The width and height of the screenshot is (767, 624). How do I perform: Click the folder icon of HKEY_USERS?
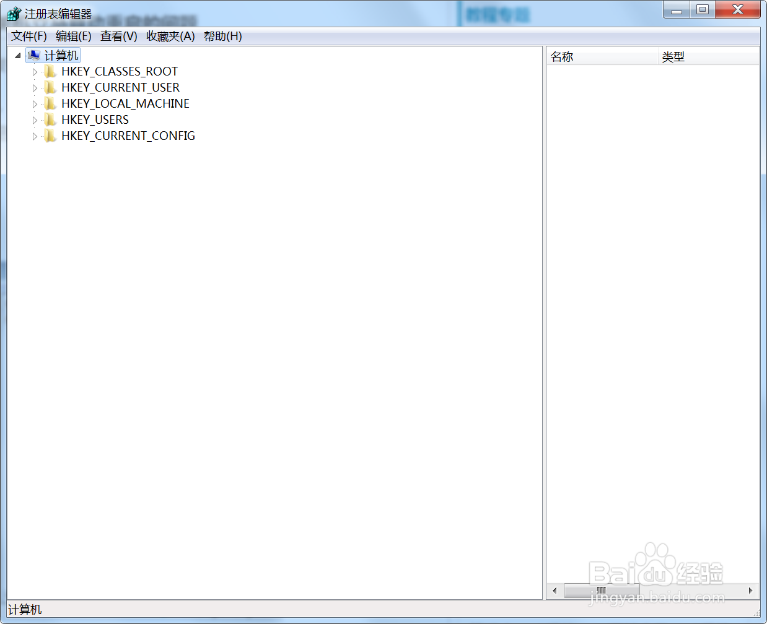(x=50, y=119)
